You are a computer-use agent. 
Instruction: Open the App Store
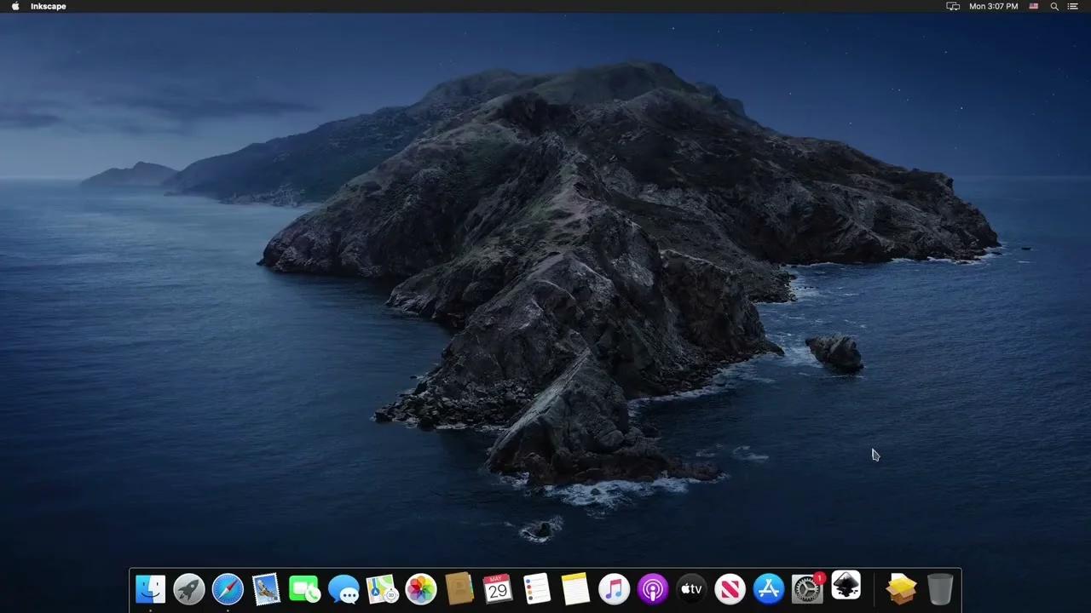(769, 587)
